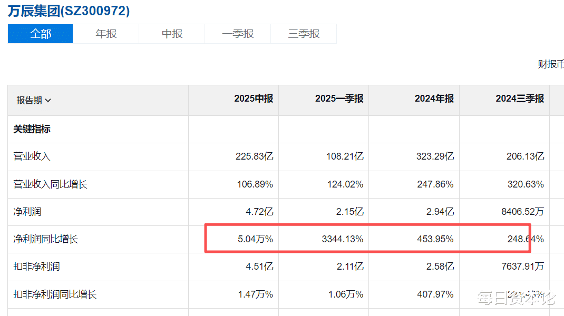Click the 万辰集团(SZ300972) stock title
This screenshot has width=564, height=316.
tap(69, 11)
